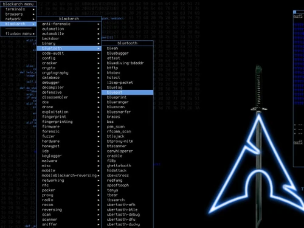Launch btobex tool

coord(127,73)
